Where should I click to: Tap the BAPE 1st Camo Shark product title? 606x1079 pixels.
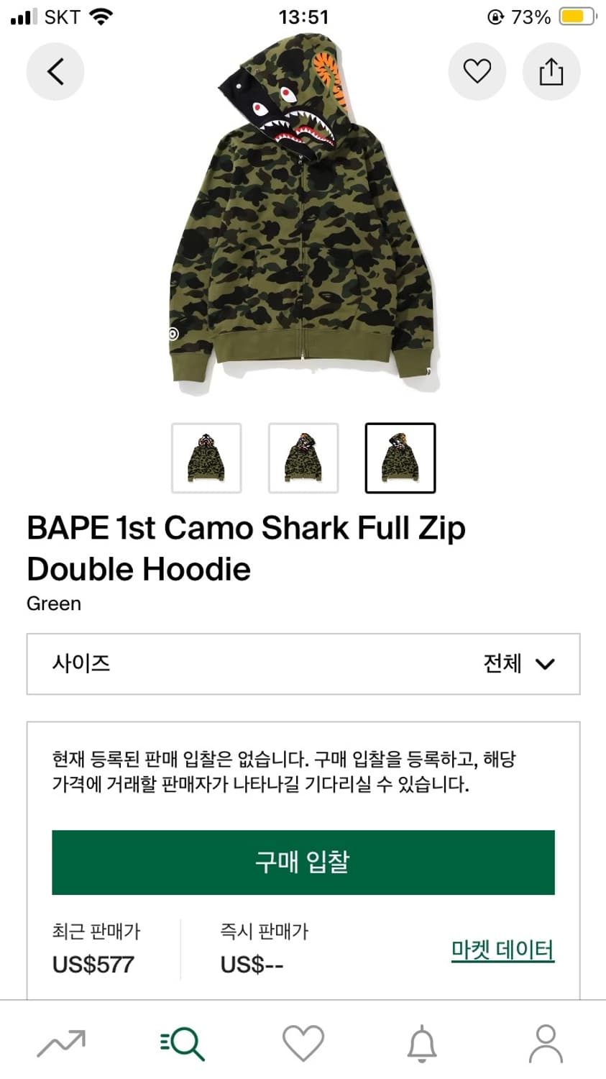click(246, 548)
